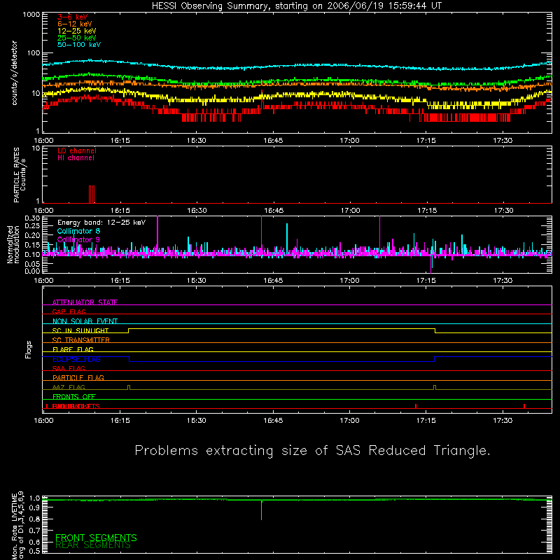Click '17:30' label below the modulation panel
Viewport: 560px width, 560px height.
coord(503,281)
